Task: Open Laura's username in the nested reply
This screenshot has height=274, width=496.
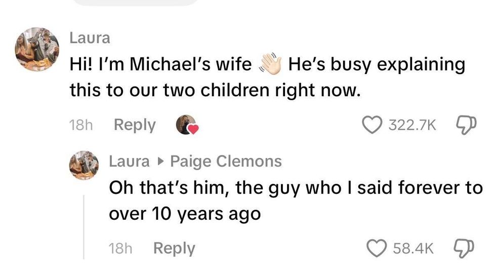Action: [129, 162]
